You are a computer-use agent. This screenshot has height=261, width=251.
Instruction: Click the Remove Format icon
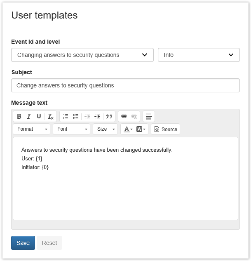pos(50,116)
